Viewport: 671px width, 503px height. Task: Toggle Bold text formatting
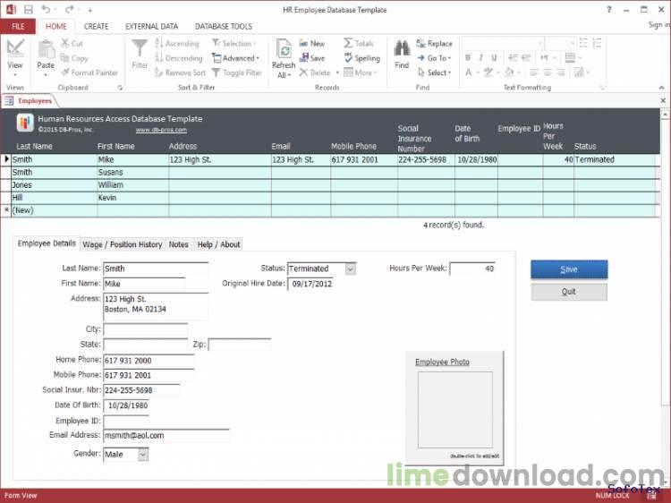(x=468, y=58)
